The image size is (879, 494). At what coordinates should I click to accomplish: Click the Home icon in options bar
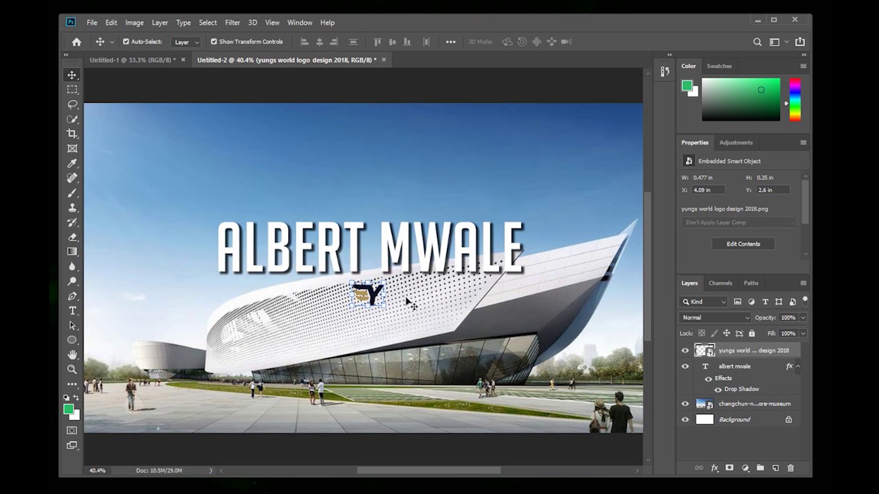(x=77, y=42)
